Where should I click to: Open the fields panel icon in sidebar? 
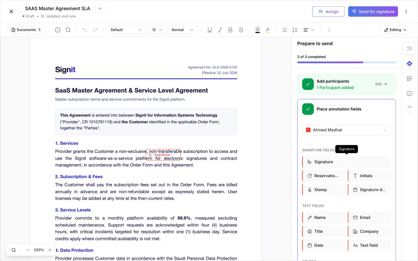pyautogui.click(x=410, y=78)
